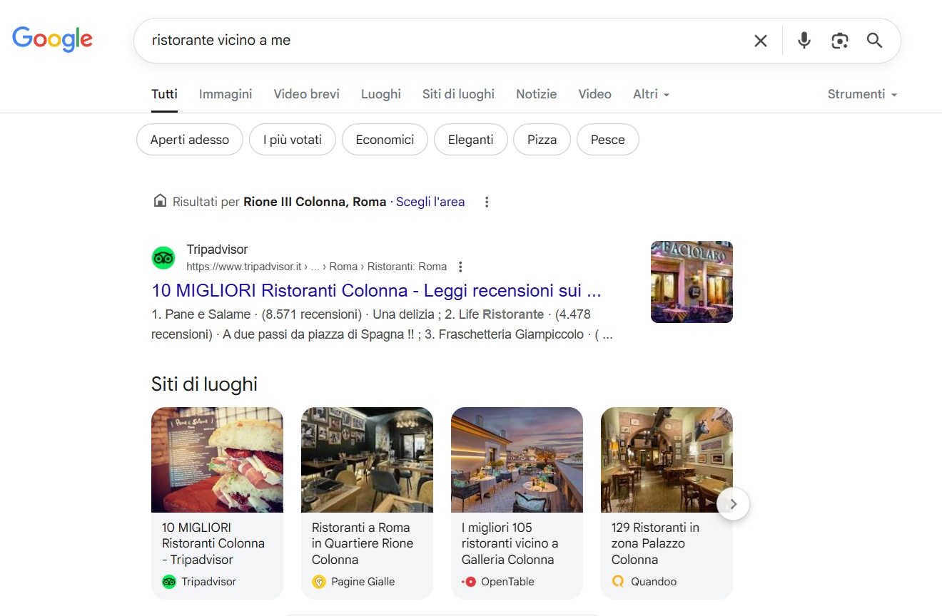
Task: Click the Tripadvisor icon in first place card
Action: coord(169,582)
